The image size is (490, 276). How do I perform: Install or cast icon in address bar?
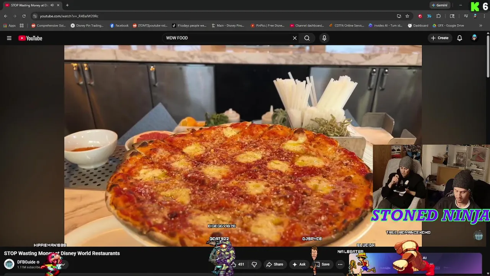[x=399, y=16]
